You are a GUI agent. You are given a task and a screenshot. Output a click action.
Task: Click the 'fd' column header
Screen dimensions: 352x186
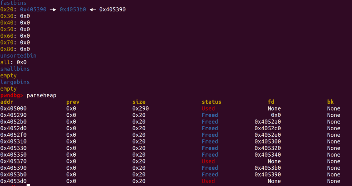point(271,102)
